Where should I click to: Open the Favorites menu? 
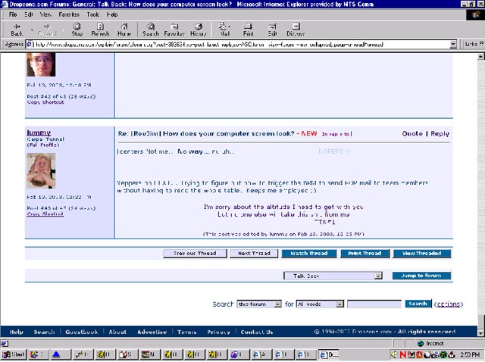click(68, 14)
